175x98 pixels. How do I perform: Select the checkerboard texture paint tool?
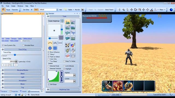pyautogui.click(x=68, y=45)
